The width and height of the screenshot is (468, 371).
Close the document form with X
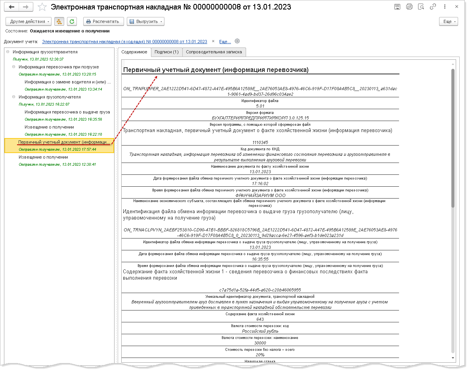click(457, 7)
